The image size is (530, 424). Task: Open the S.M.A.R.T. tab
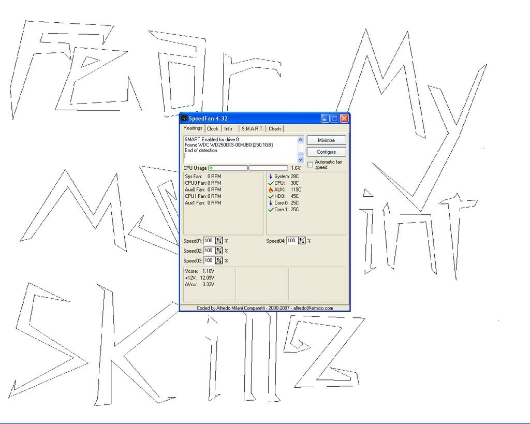point(252,129)
